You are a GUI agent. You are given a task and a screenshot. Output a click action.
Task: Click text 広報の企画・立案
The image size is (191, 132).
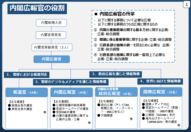(68, 119)
